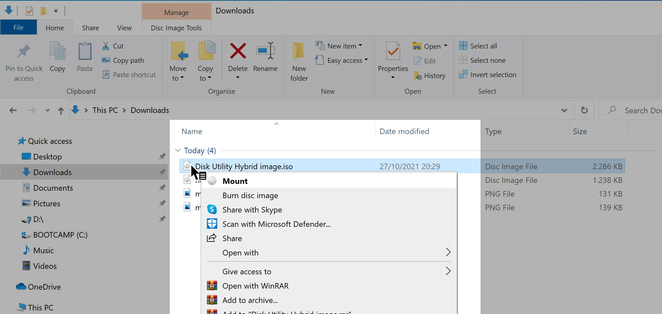
Task: Click the quick access toolbar new folder icon
Action: point(43,11)
